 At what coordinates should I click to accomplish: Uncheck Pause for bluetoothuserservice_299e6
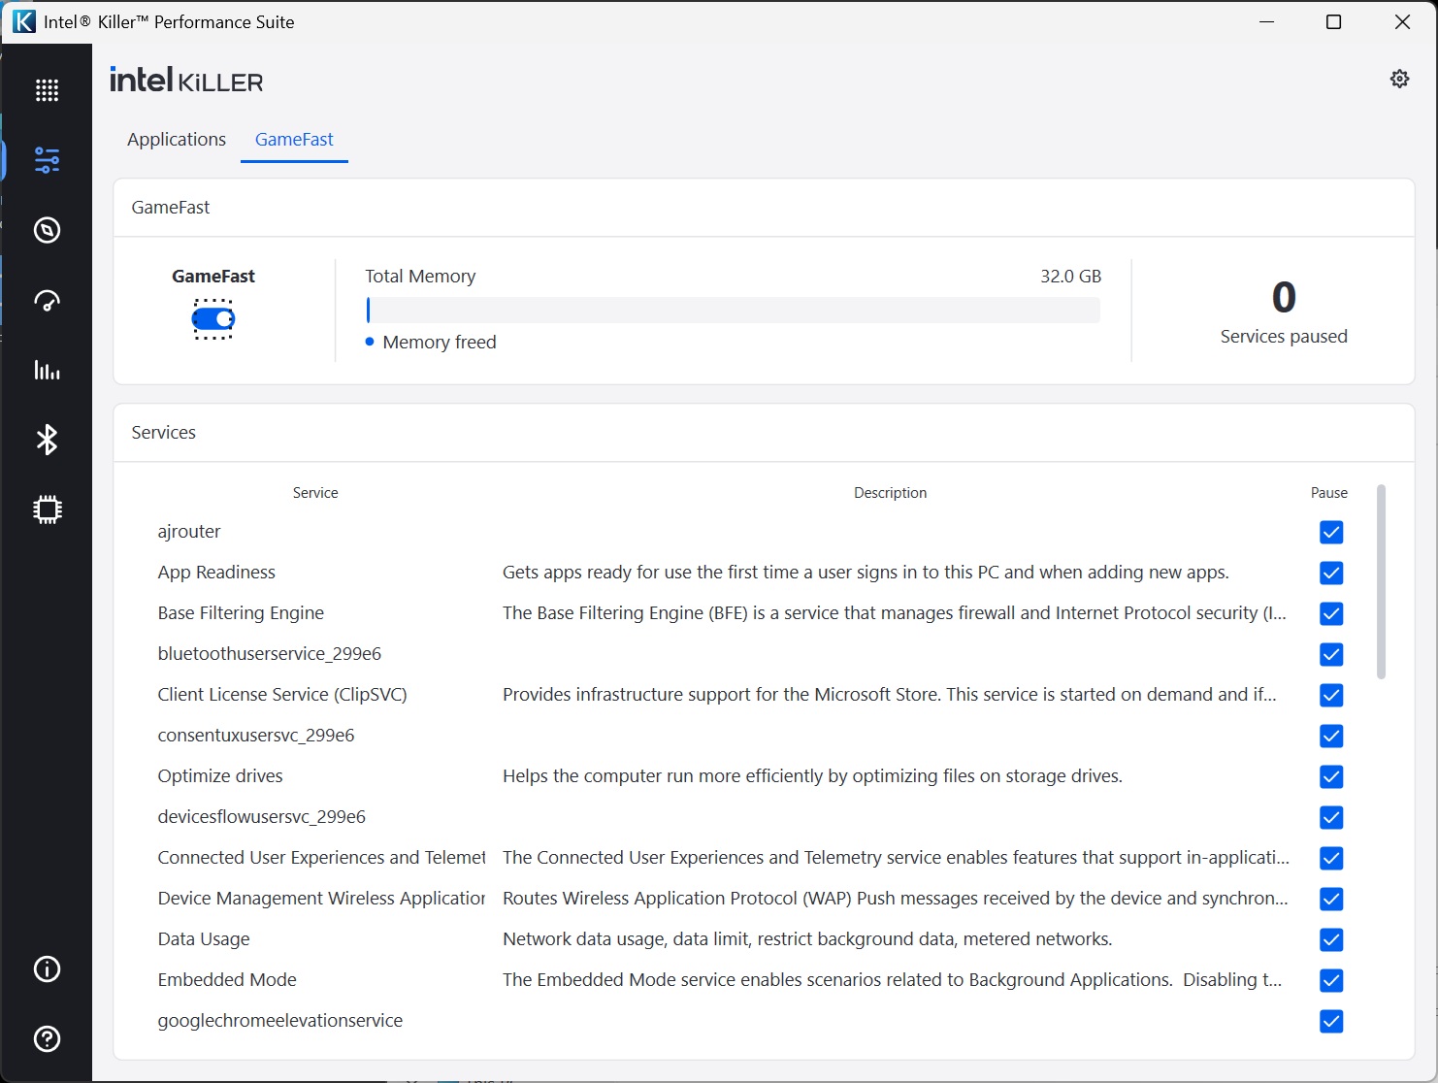coord(1331,654)
